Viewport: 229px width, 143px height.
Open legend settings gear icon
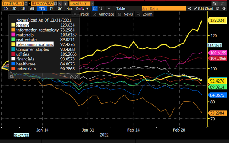(11, 76)
